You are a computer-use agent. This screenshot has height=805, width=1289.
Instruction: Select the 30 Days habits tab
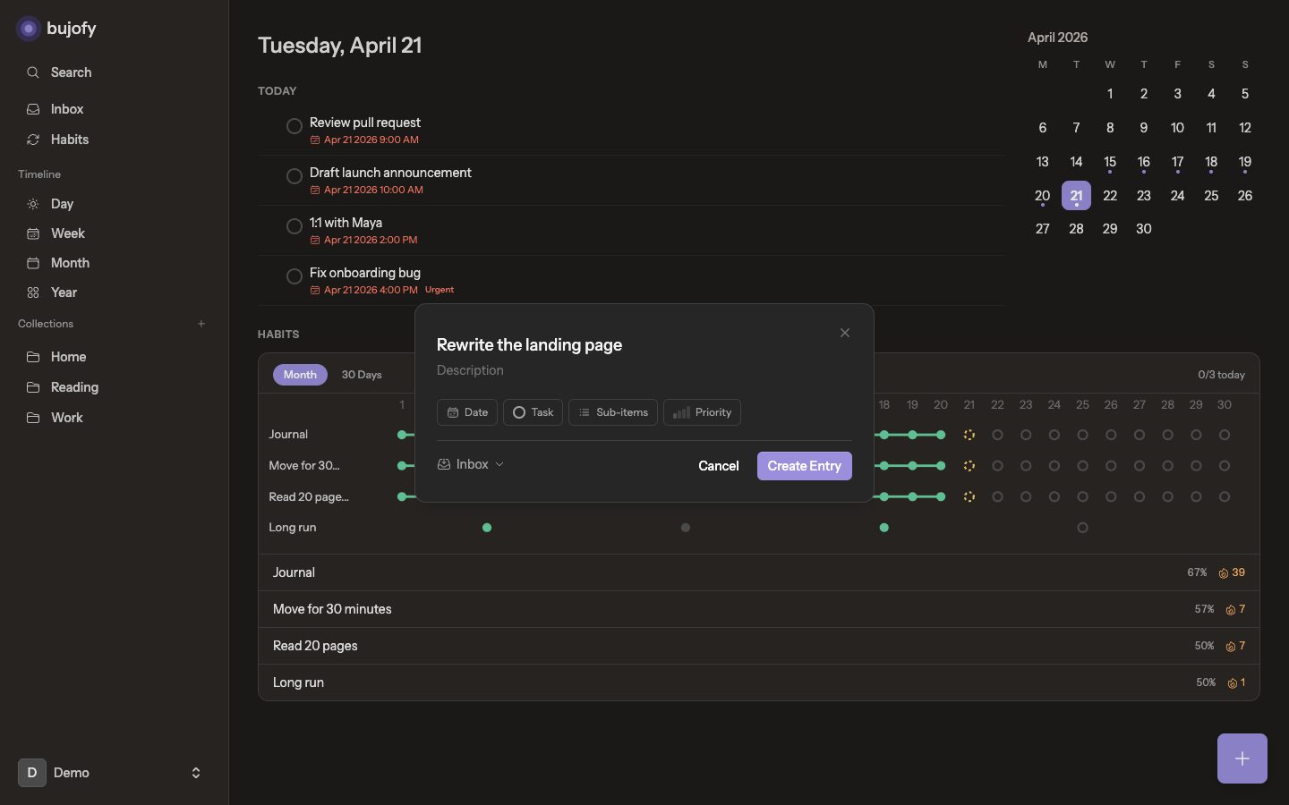(x=362, y=375)
